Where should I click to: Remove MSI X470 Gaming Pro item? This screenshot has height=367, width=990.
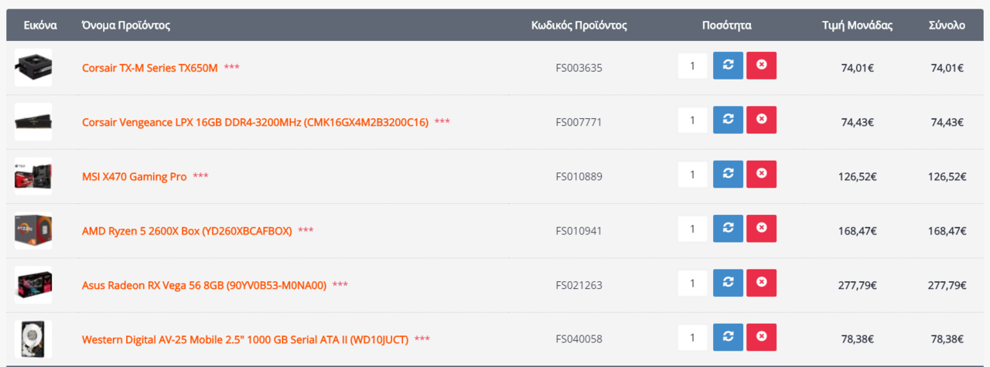761,174
